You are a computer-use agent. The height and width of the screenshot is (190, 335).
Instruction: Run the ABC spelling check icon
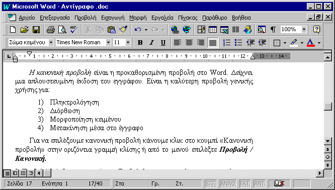[74, 30]
